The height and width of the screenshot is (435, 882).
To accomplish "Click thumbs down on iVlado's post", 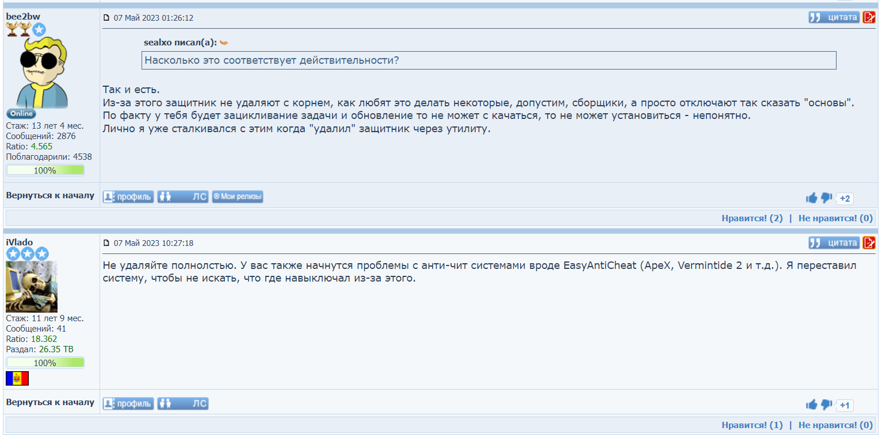I will (826, 405).
